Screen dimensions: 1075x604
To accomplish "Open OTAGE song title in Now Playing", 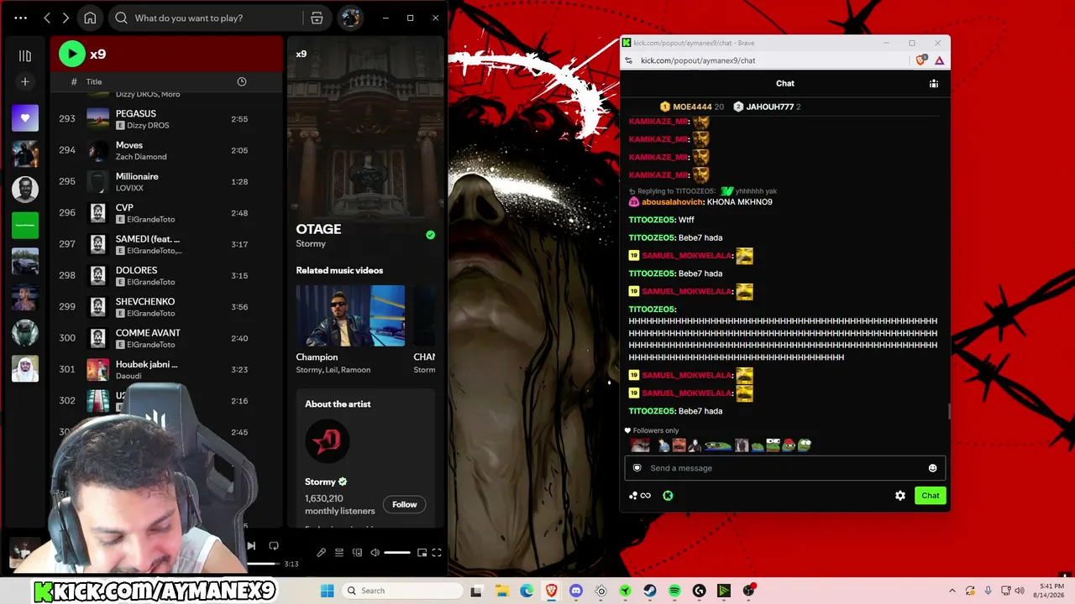I will point(318,229).
